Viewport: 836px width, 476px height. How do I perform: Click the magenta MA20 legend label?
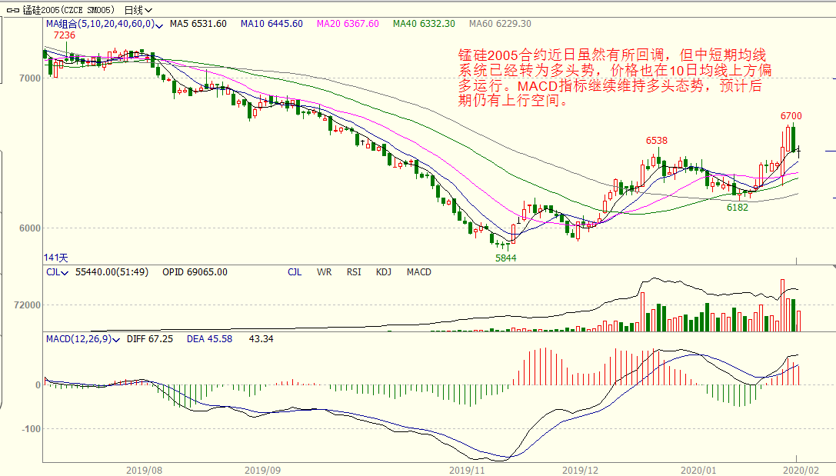click(x=348, y=24)
